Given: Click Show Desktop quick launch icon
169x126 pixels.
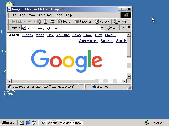Looking at the screenshot, I should (22, 123).
